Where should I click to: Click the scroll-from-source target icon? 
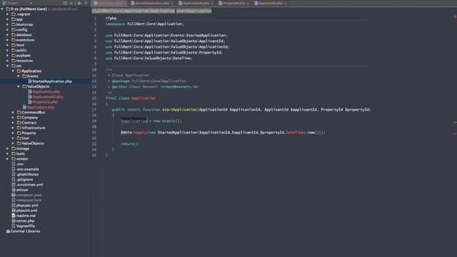65,3
